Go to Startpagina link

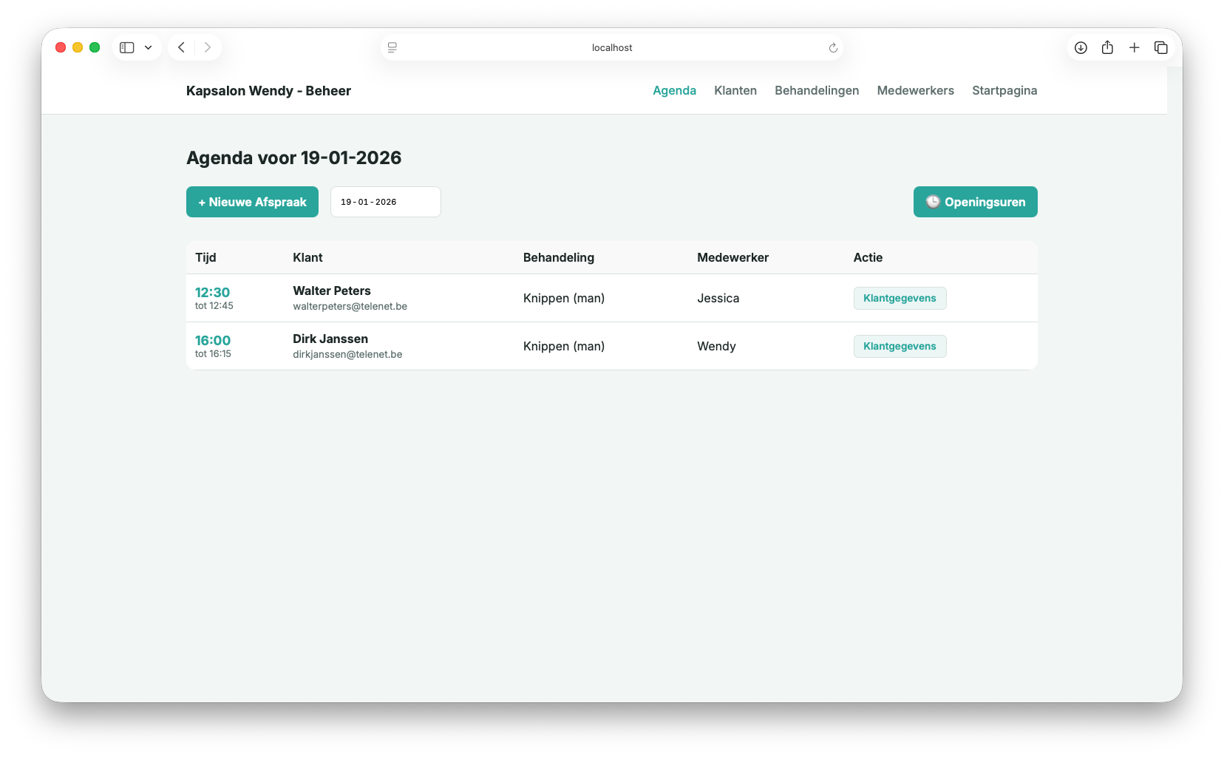point(1004,90)
